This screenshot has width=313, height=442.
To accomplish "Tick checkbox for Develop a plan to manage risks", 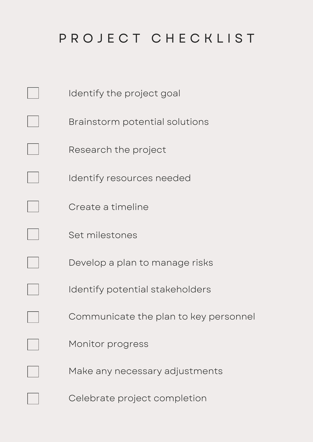I will pos(33,262).
